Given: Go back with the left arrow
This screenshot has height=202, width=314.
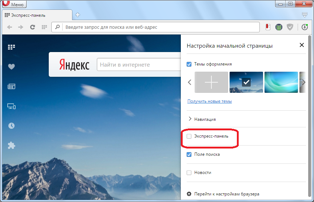Looking at the screenshot, I should click(9, 27).
